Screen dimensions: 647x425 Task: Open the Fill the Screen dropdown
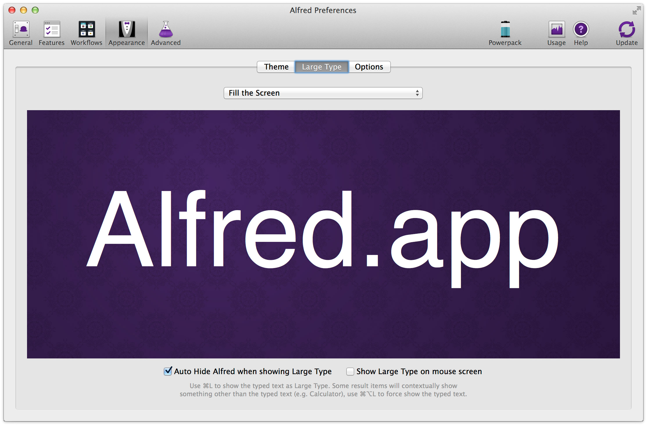click(323, 93)
